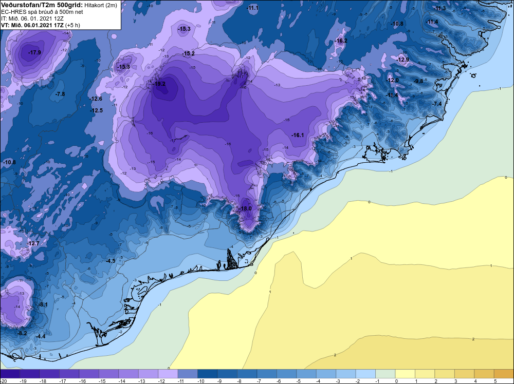This screenshot has width=514, height=384.
Task: Pick the legend swatch between -18 and -17
Action: click(49, 374)
